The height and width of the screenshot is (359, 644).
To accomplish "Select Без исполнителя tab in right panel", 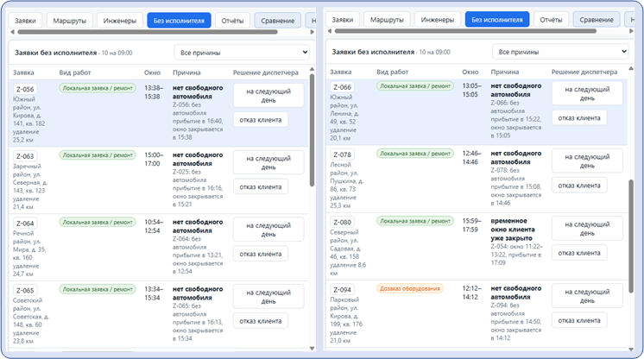I will click(x=497, y=19).
